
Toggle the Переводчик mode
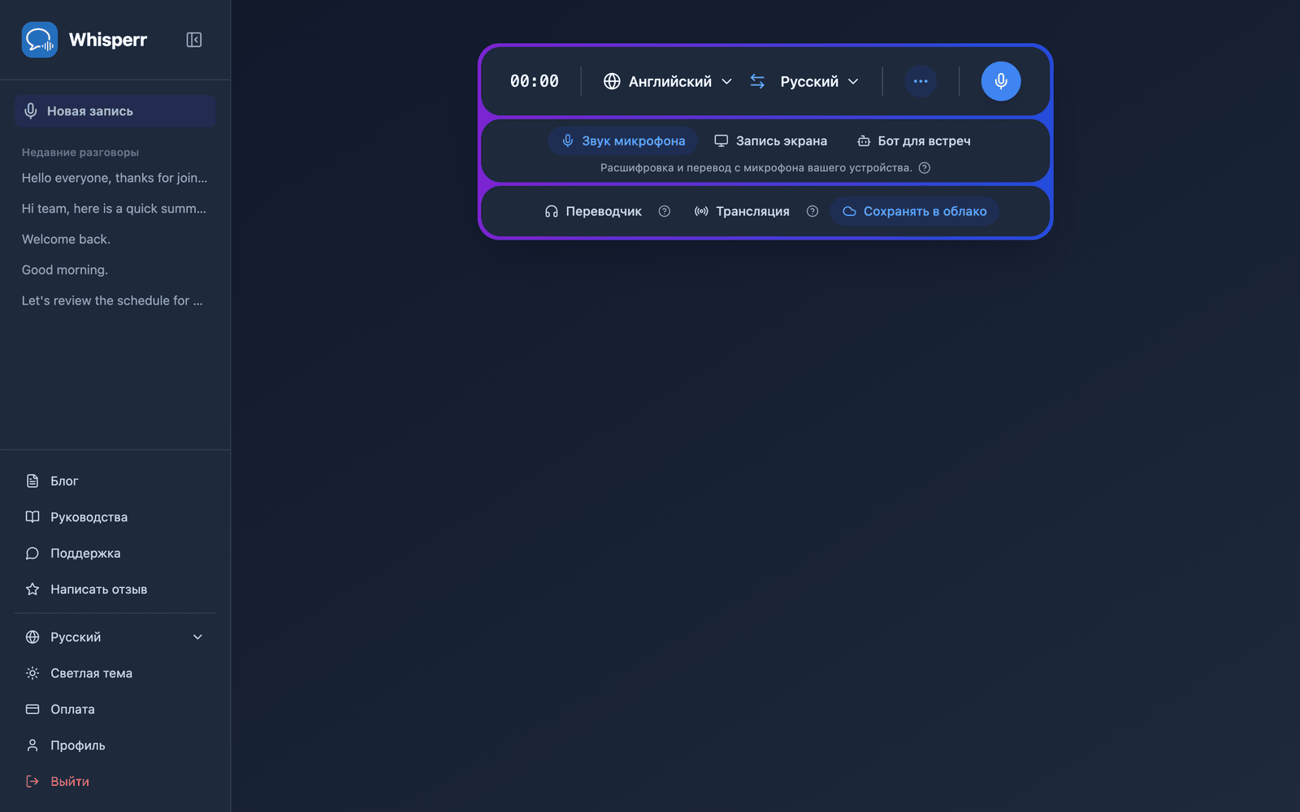pos(593,211)
